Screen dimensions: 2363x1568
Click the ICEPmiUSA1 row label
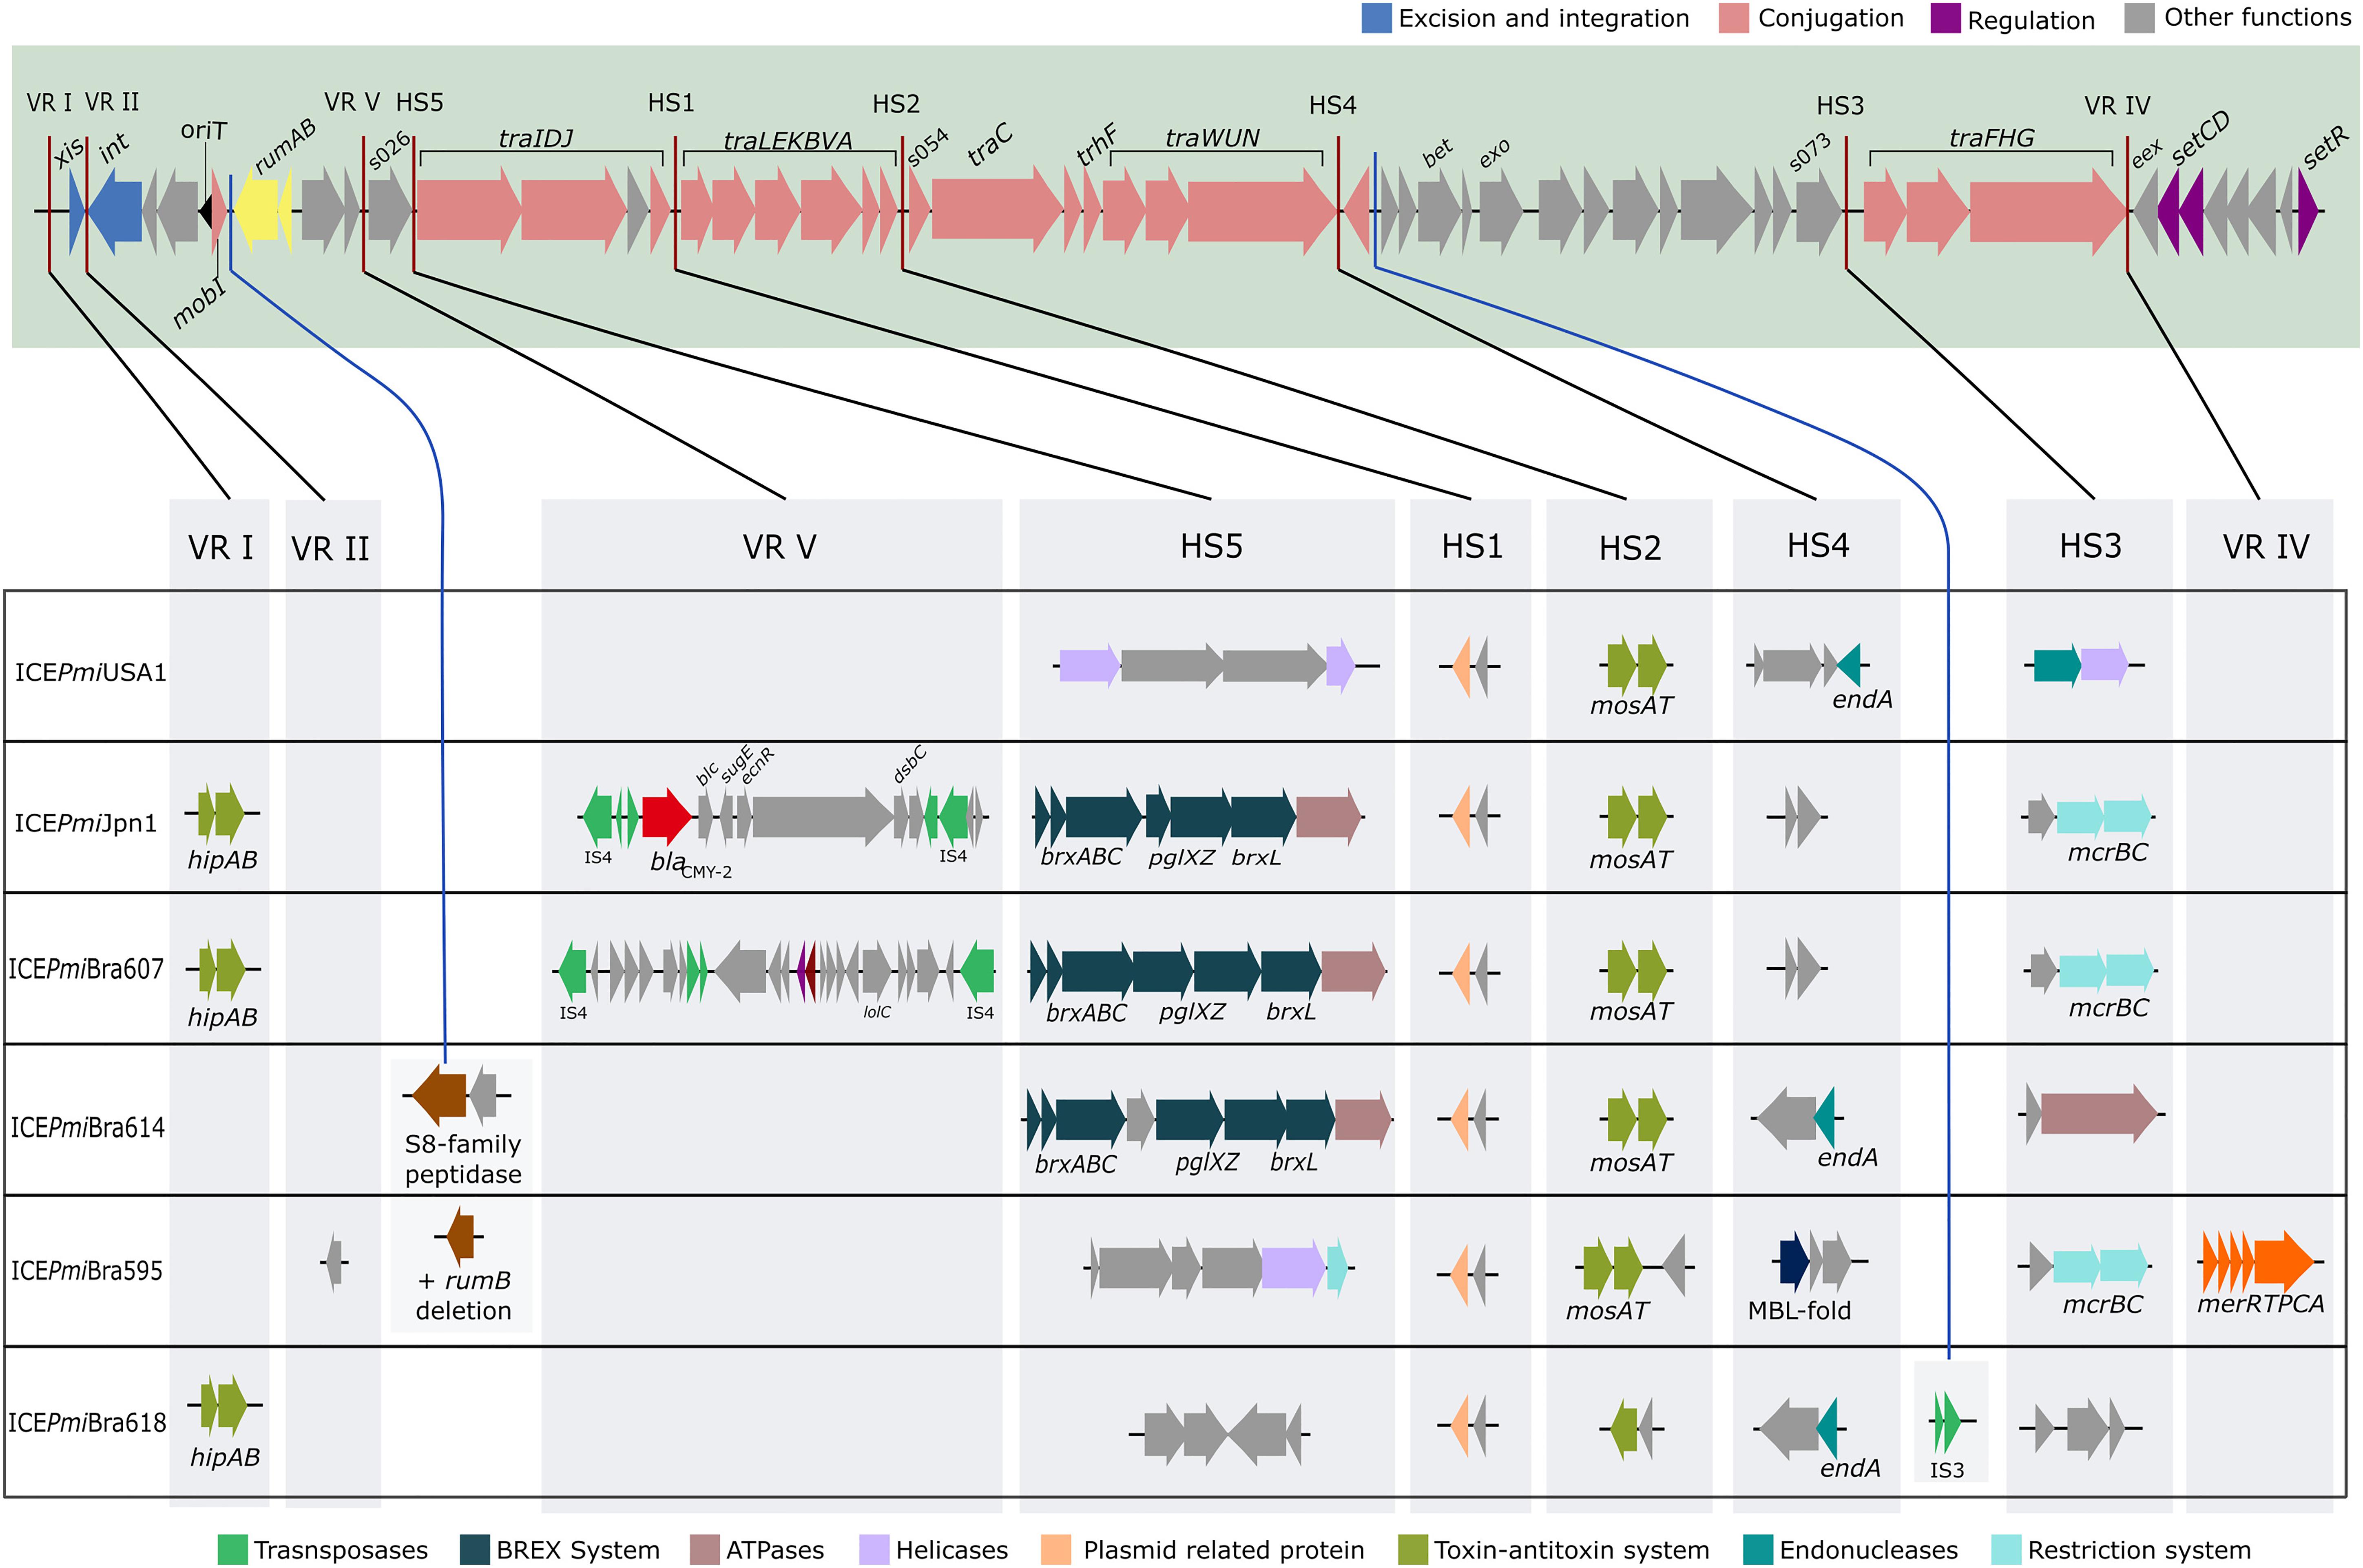click(x=91, y=672)
